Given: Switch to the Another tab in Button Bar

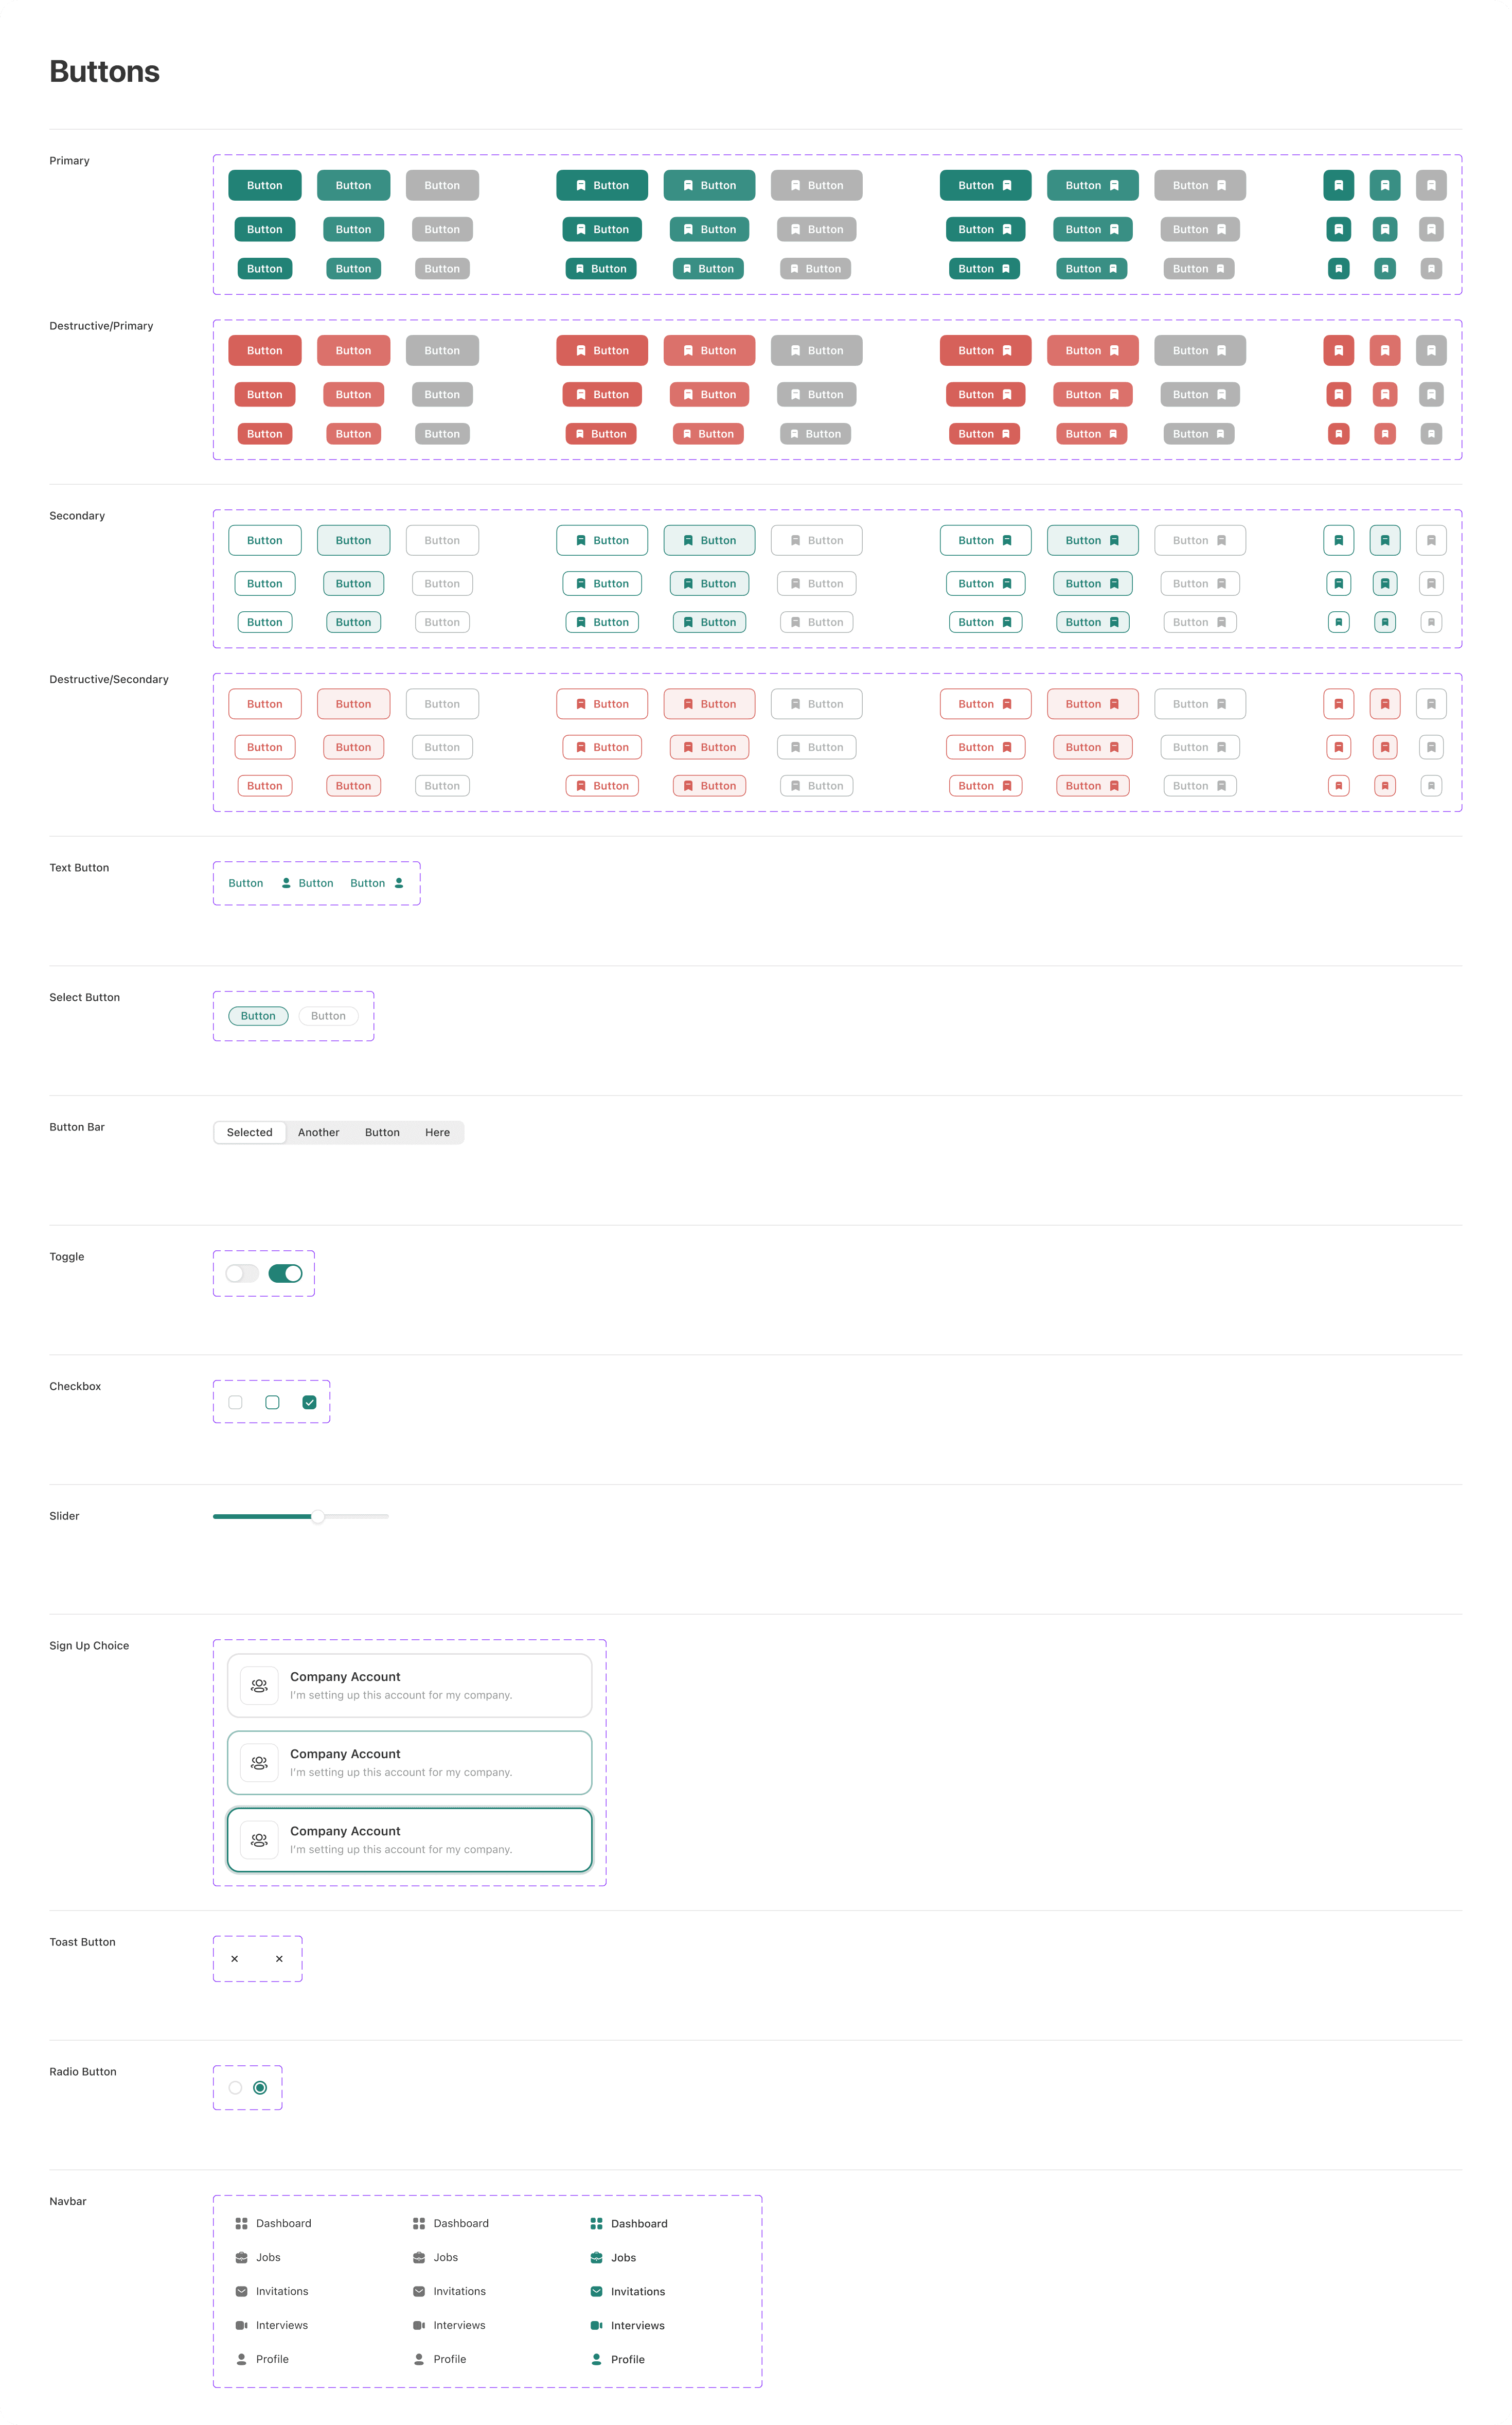Looking at the screenshot, I should (x=318, y=1132).
